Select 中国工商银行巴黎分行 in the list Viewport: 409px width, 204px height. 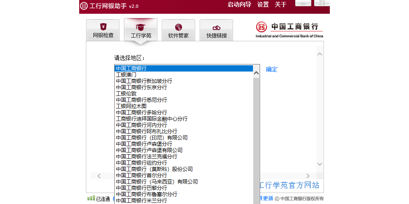coord(184,187)
